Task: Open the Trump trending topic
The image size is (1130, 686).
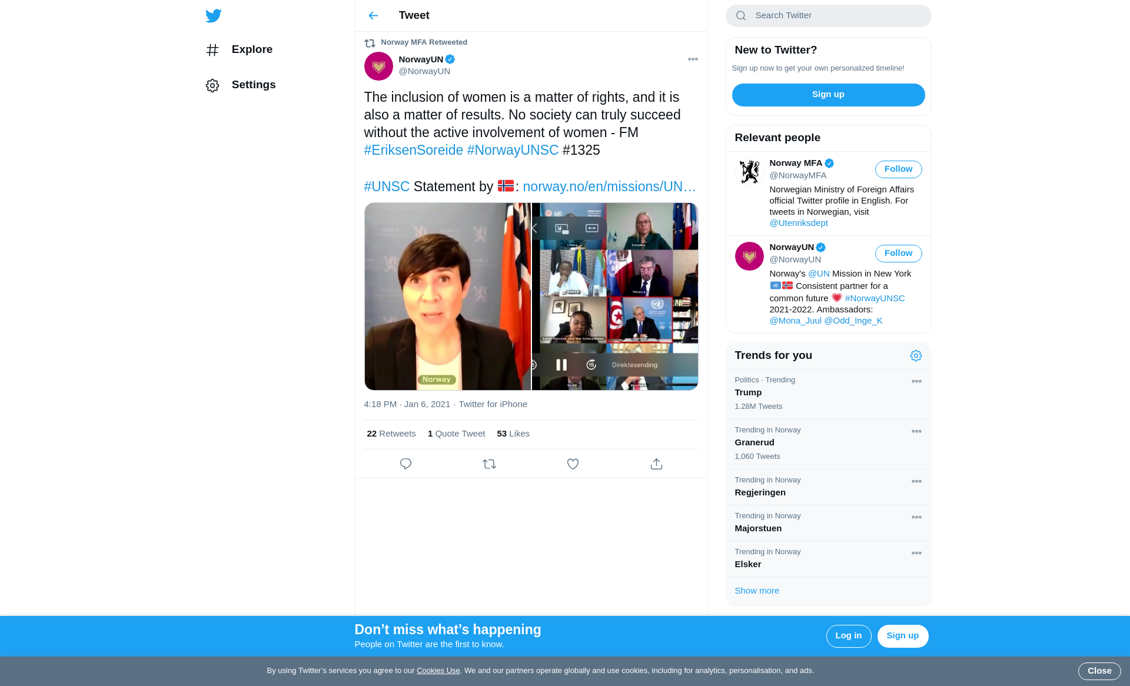Action: click(828, 394)
